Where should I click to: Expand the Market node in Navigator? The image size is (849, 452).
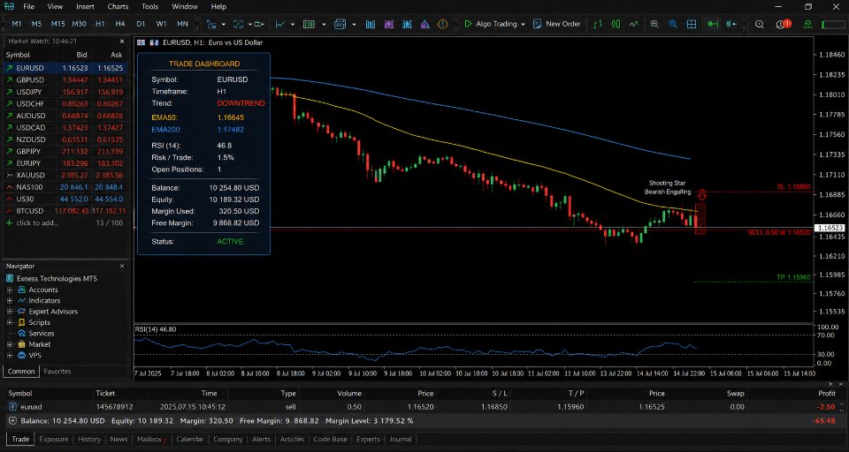pyautogui.click(x=9, y=344)
